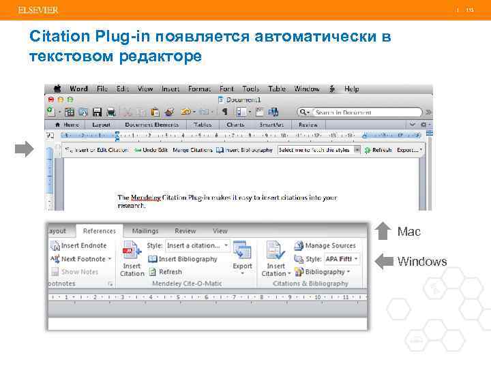491x368 pixels.
Task: Open the Footnotes dialog launcher
Action: tap(110, 283)
